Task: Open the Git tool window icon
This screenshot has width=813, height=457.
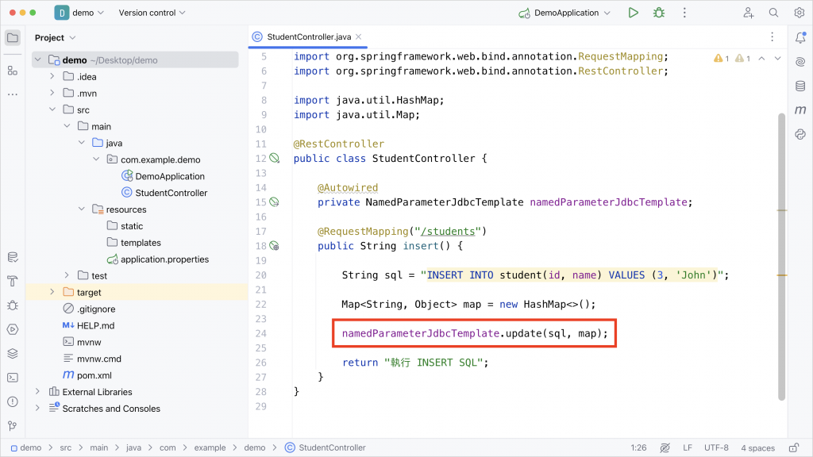Action: pos(13,426)
